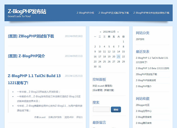
Task: Click the 网站分类 sidebar heading
Action: point(143,33)
